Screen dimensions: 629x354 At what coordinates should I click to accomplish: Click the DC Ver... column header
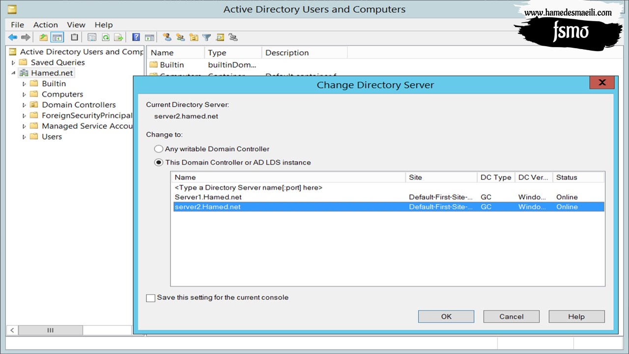[x=534, y=177]
